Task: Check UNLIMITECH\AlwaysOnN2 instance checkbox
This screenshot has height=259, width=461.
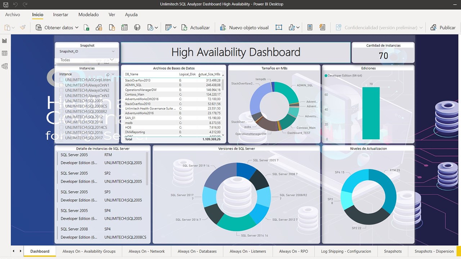Action: tap(61, 90)
